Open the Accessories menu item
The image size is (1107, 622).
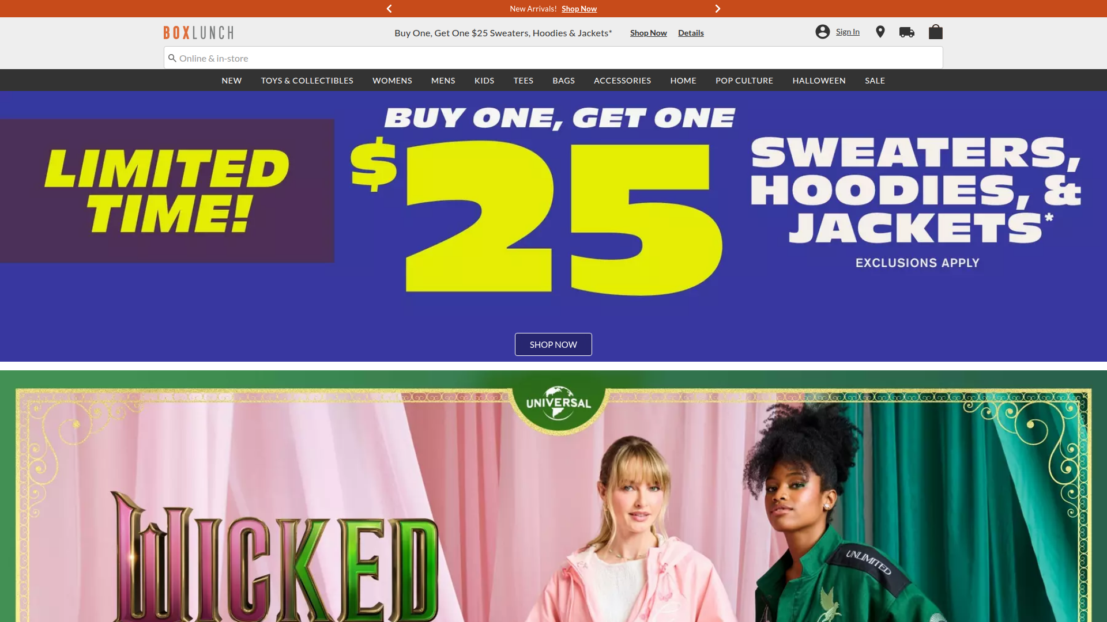pos(622,81)
